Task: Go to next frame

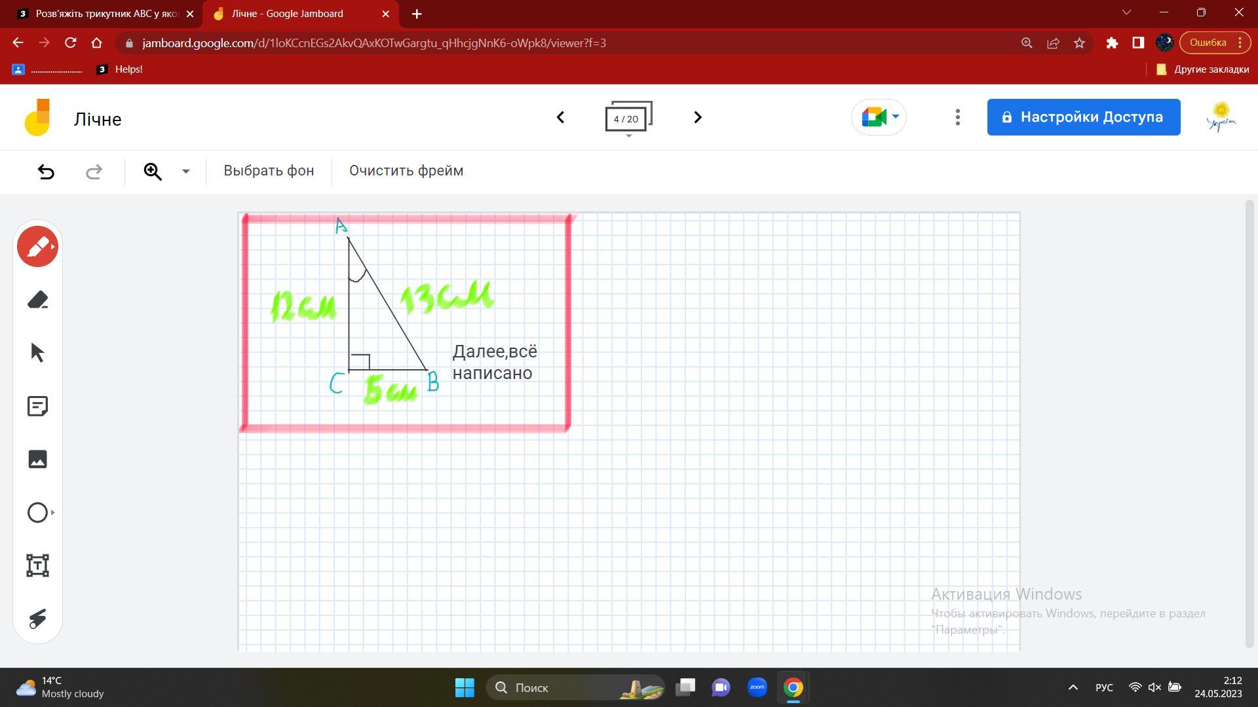Action: point(697,117)
